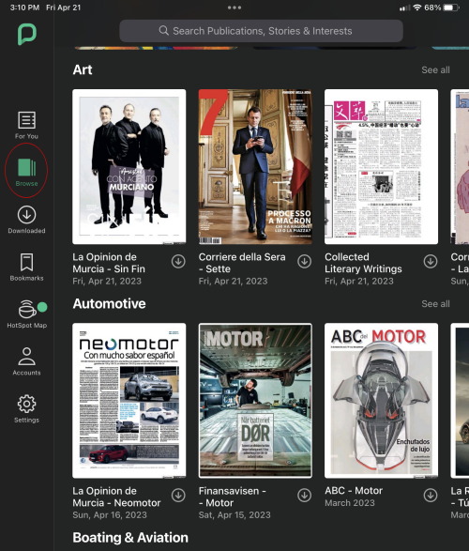See all Automotive publications
The height and width of the screenshot is (551, 469).
[435, 303]
